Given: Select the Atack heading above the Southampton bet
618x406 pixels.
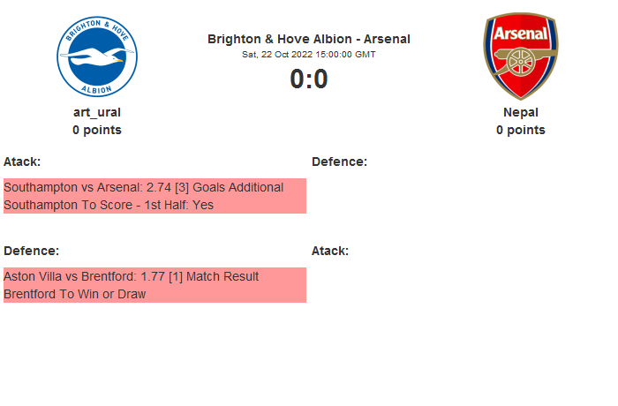Looking at the screenshot, I should (22, 162).
